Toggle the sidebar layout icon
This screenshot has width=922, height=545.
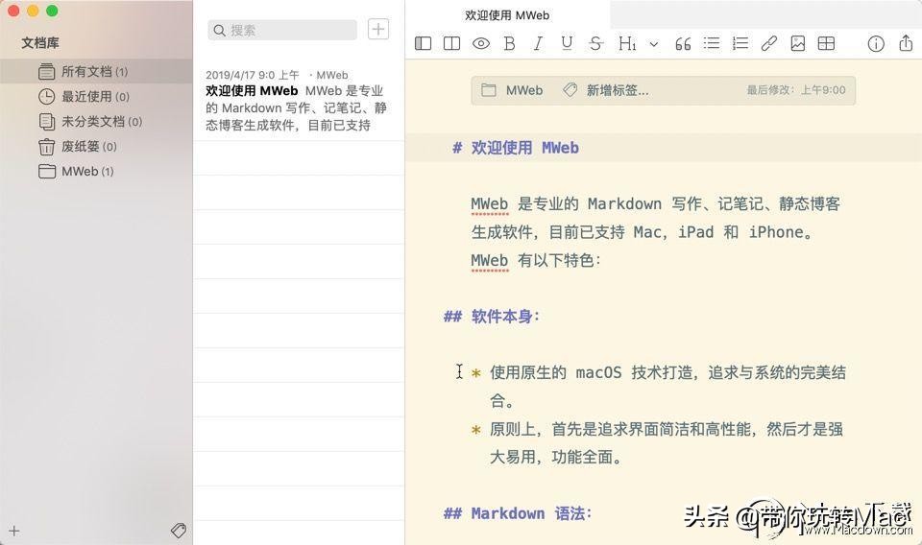tap(423, 43)
